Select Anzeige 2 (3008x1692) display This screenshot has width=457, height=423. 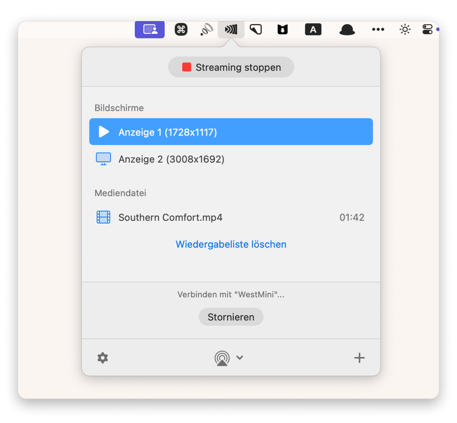point(171,159)
